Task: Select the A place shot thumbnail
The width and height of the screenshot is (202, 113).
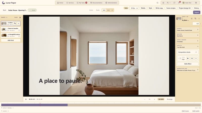Action: pos(4,23)
